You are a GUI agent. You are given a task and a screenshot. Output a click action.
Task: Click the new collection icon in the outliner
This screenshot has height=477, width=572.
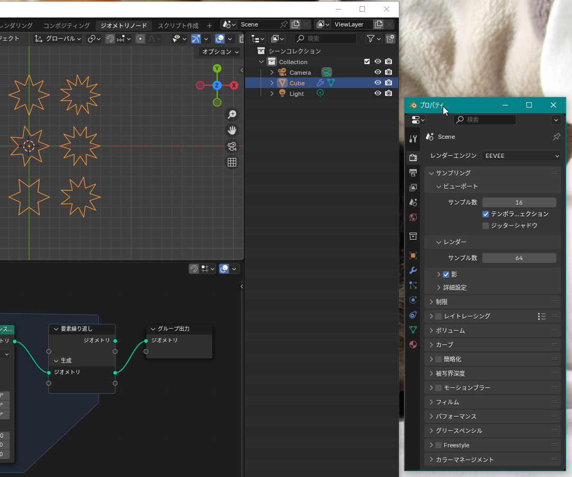point(390,39)
